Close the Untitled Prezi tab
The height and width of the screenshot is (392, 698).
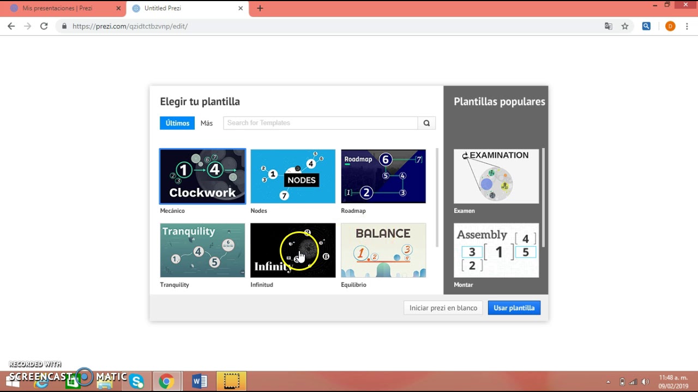(240, 8)
